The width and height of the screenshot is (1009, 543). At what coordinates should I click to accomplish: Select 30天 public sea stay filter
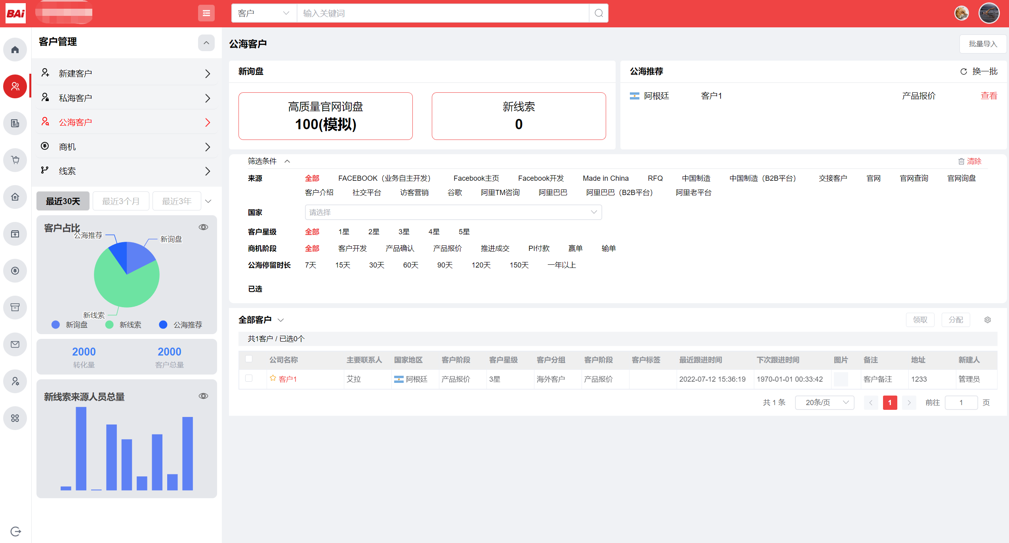click(377, 265)
